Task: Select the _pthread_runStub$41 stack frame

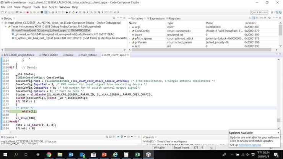Action: [x=63, y=34]
